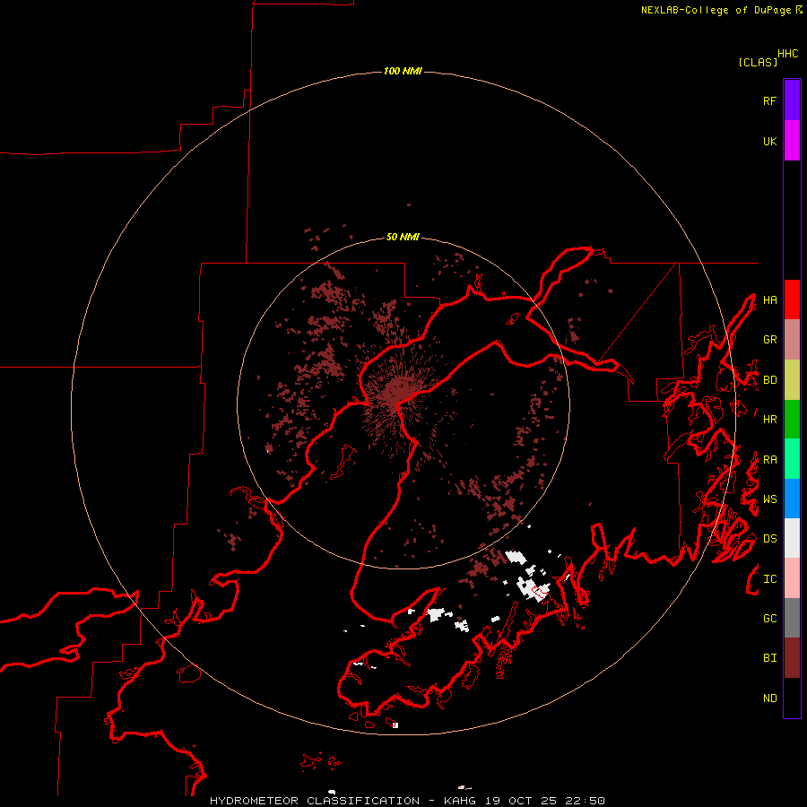Click the GC gray legend color block
Image resolution: width=807 pixels, height=807 pixels.
[x=792, y=618]
